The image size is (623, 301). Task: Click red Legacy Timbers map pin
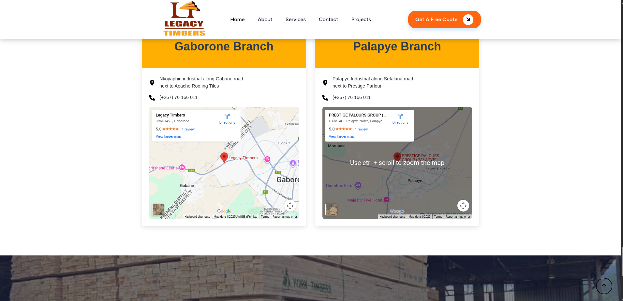pyautogui.click(x=224, y=157)
